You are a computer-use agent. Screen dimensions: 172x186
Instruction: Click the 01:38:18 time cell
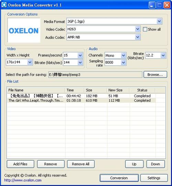click(x=74, y=101)
